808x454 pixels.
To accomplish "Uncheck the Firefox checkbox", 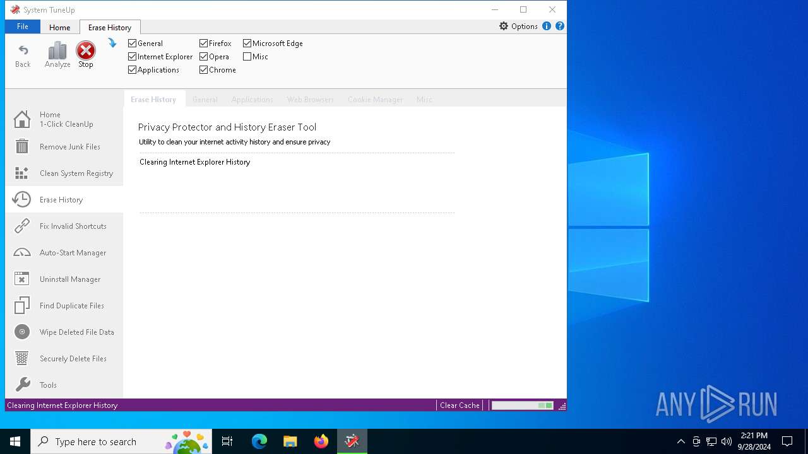I will tap(203, 43).
